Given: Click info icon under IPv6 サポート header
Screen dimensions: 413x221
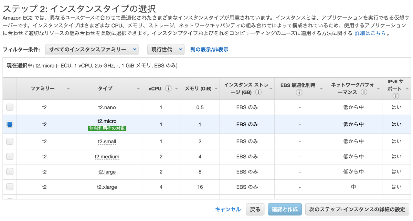Looking at the screenshot, I should (396, 96).
